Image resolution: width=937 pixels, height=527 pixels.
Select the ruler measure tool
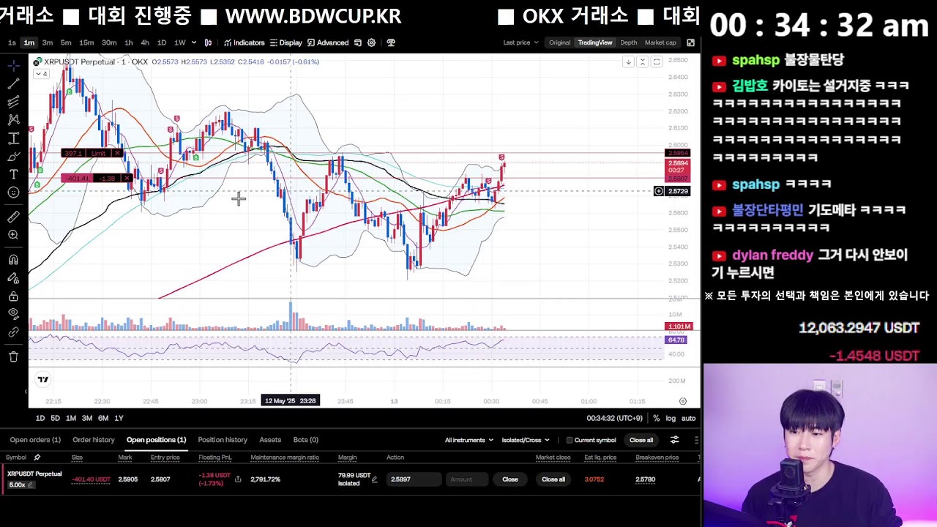[x=13, y=217]
